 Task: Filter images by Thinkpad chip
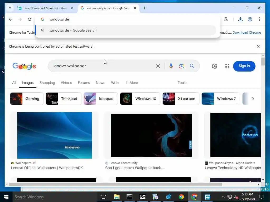[x=63, y=99]
